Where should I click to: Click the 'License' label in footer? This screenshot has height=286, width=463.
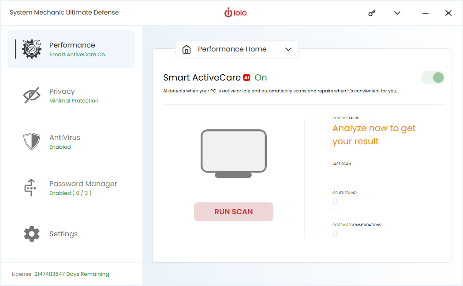coord(22,274)
